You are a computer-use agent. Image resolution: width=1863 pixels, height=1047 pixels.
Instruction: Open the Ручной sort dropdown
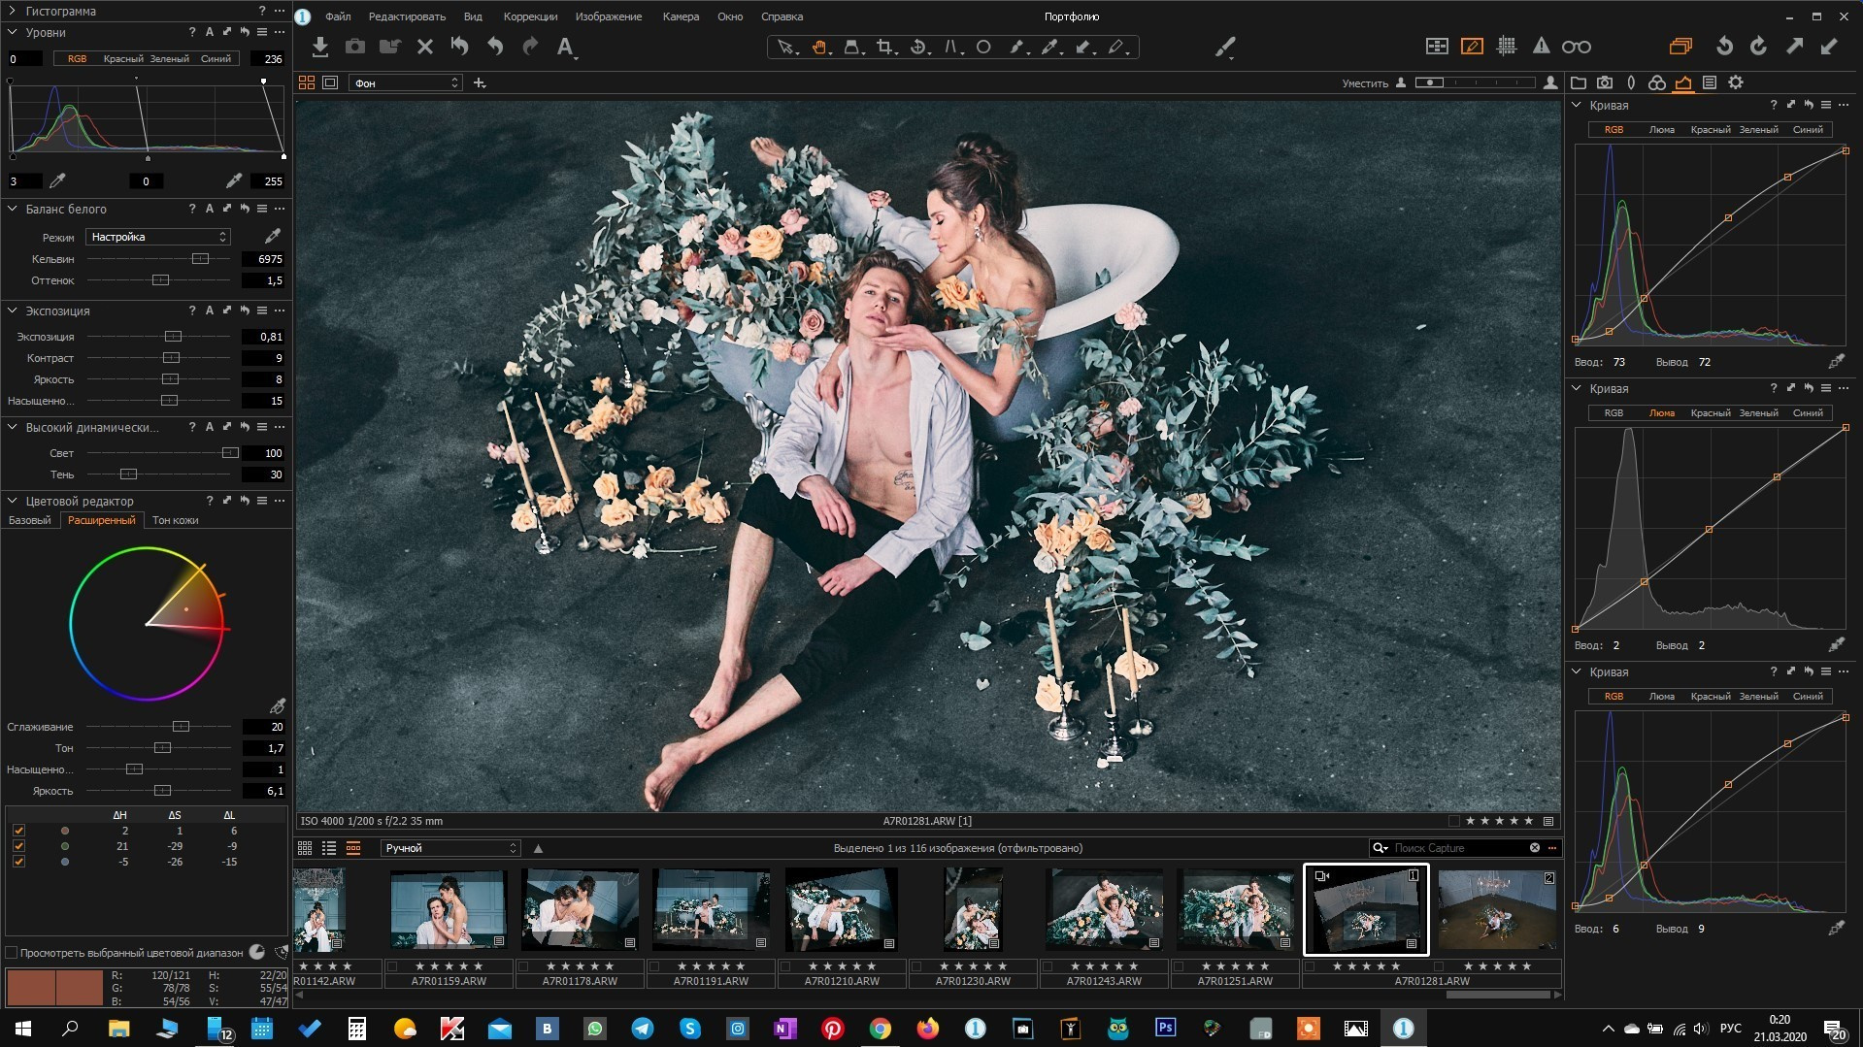coord(449,848)
